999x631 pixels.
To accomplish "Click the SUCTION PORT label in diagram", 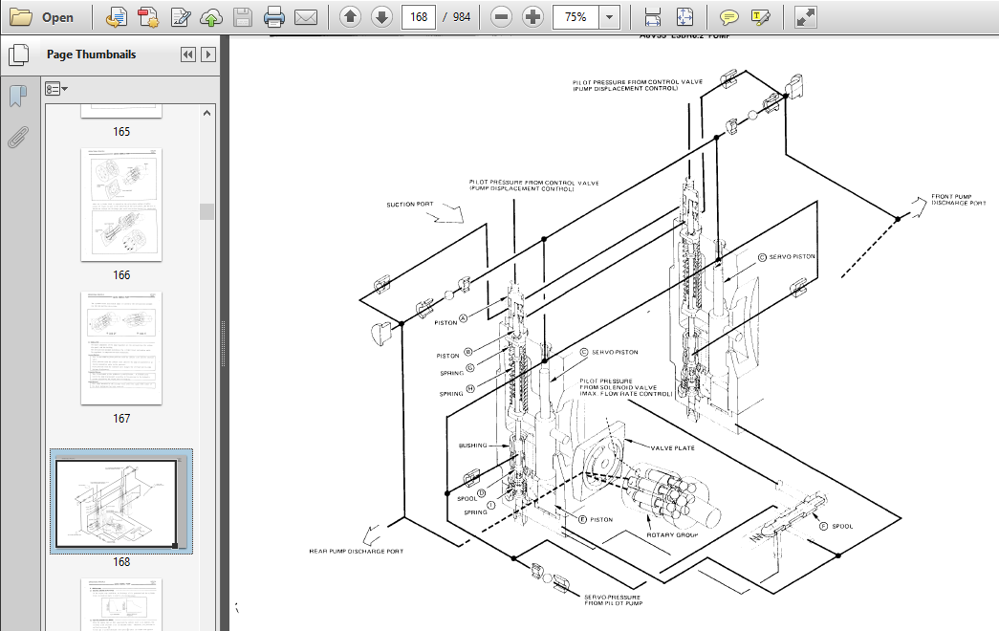I will [x=410, y=205].
